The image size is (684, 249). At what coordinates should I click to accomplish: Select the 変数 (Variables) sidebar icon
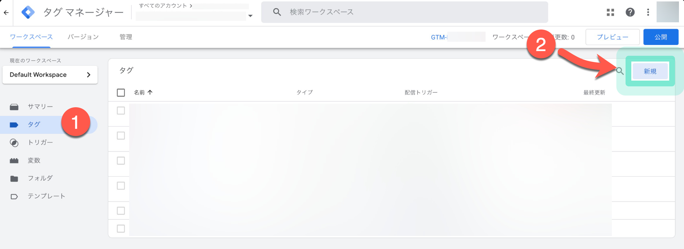pyautogui.click(x=14, y=160)
